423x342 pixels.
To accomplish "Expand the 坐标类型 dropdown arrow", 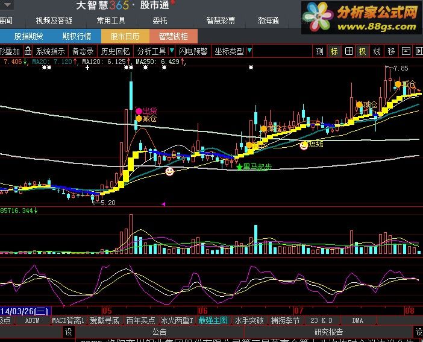I will 249,51.
